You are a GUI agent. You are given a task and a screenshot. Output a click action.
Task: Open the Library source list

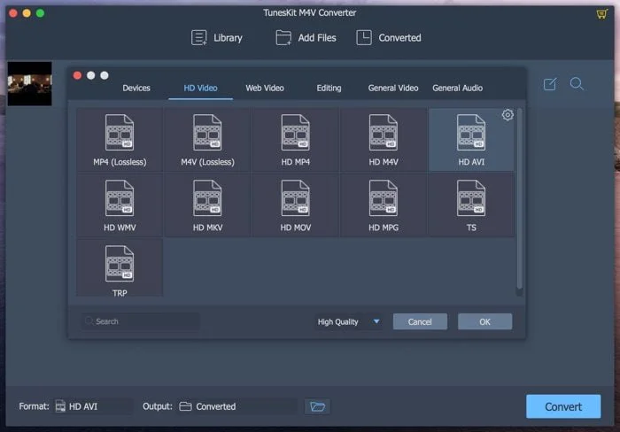(x=216, y=38)
